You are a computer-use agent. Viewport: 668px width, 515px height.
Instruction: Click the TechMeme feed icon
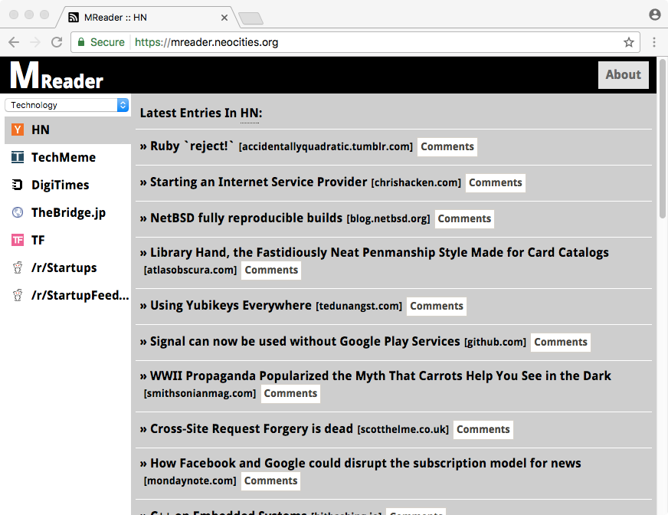(18, 157)
